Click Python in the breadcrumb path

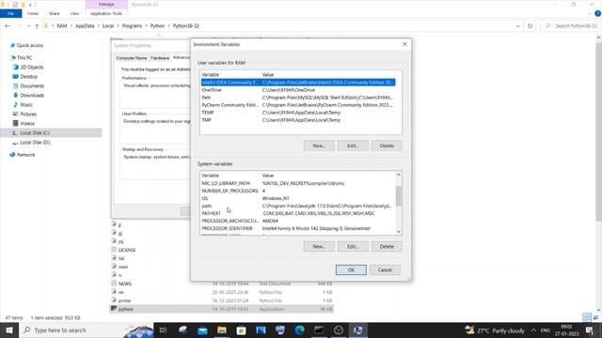pos(157,26)
